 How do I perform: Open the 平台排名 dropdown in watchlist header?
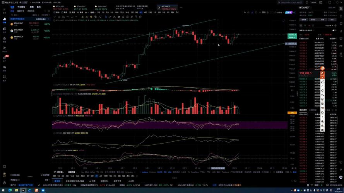[x=22, y=7]
